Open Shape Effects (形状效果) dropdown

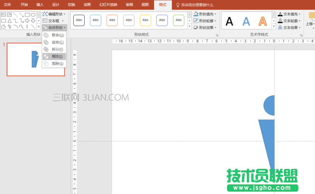click(205, 27)
